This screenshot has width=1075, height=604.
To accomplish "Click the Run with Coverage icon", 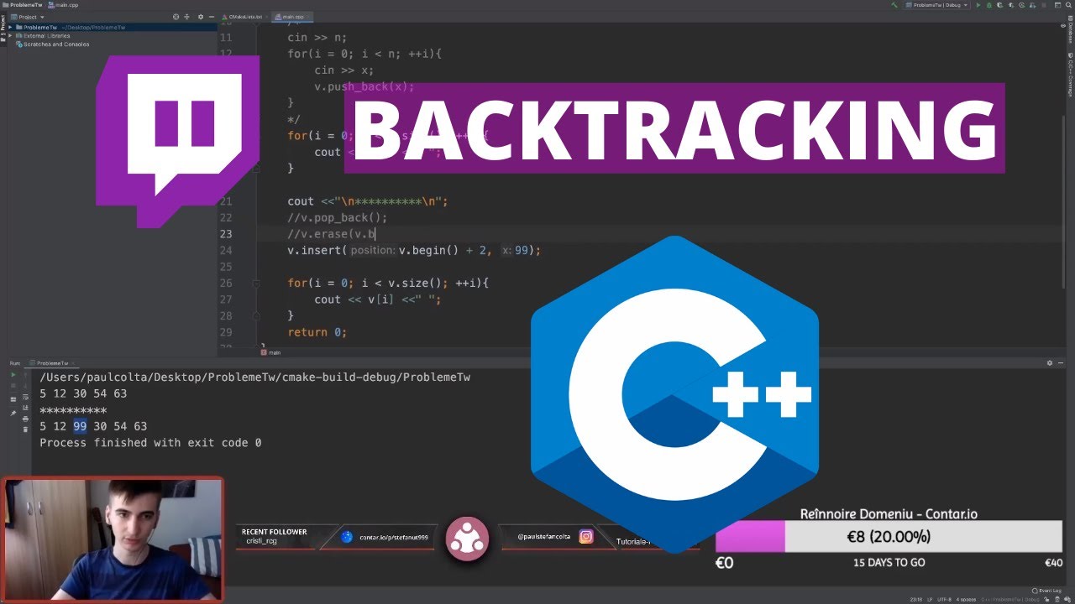I will pos(999,5).
